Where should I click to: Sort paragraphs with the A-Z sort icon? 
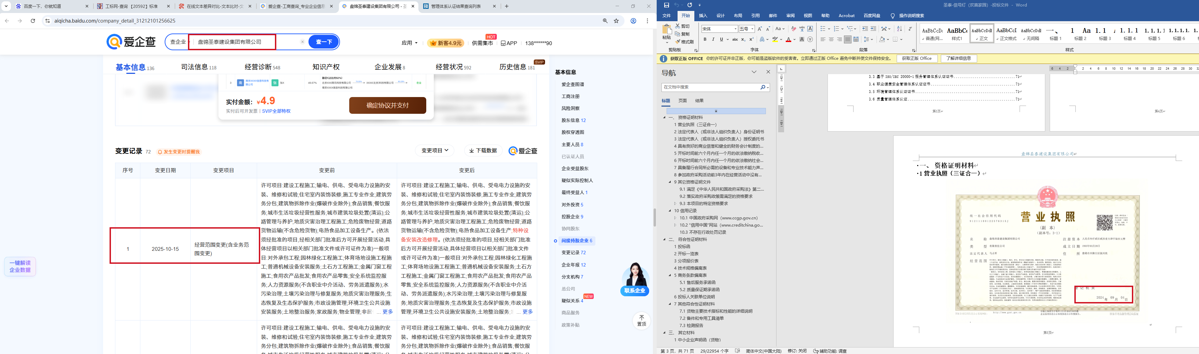tap(899, 29)
